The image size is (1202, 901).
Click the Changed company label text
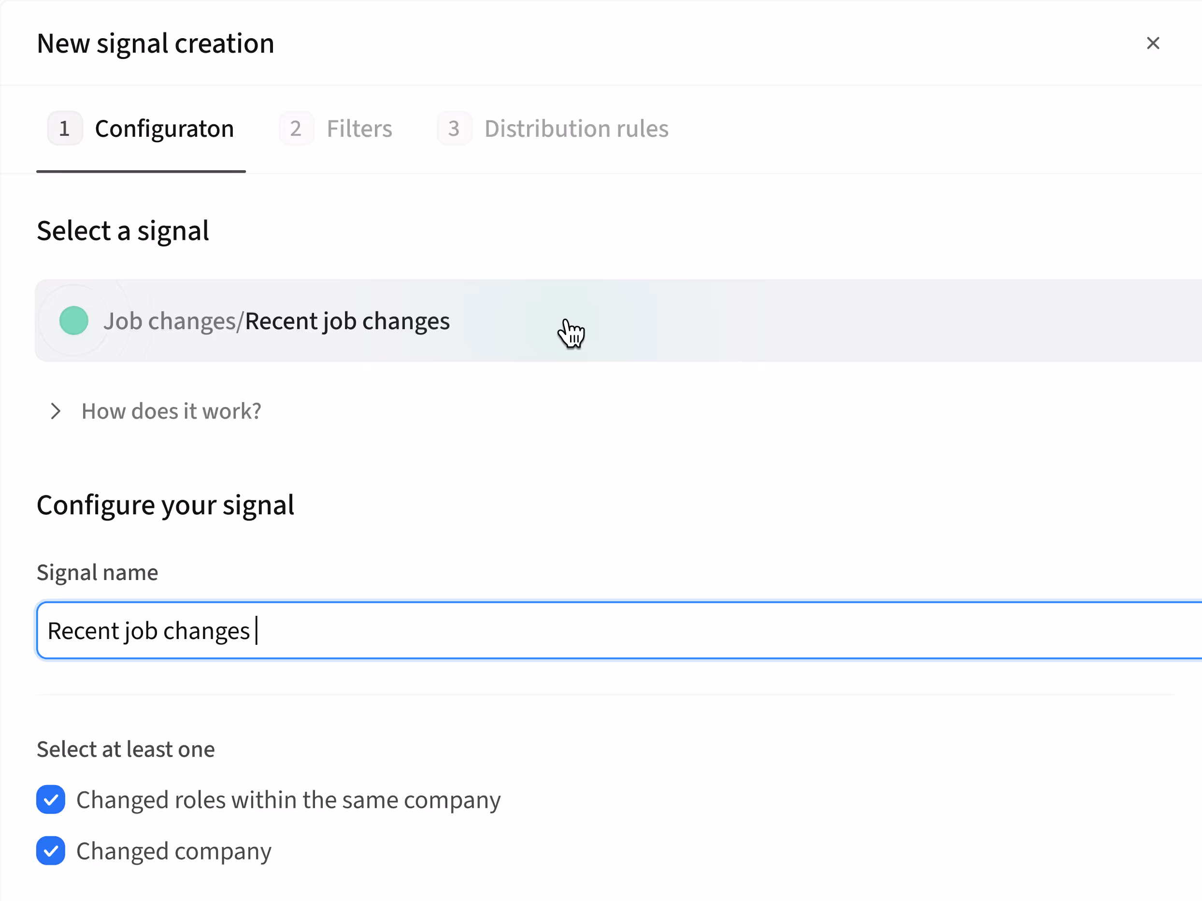coord(174,851)
